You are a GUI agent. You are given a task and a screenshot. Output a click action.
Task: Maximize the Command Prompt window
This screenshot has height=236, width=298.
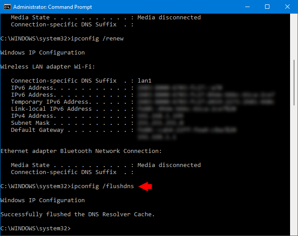pyautogui.click(x=267, y=7)
